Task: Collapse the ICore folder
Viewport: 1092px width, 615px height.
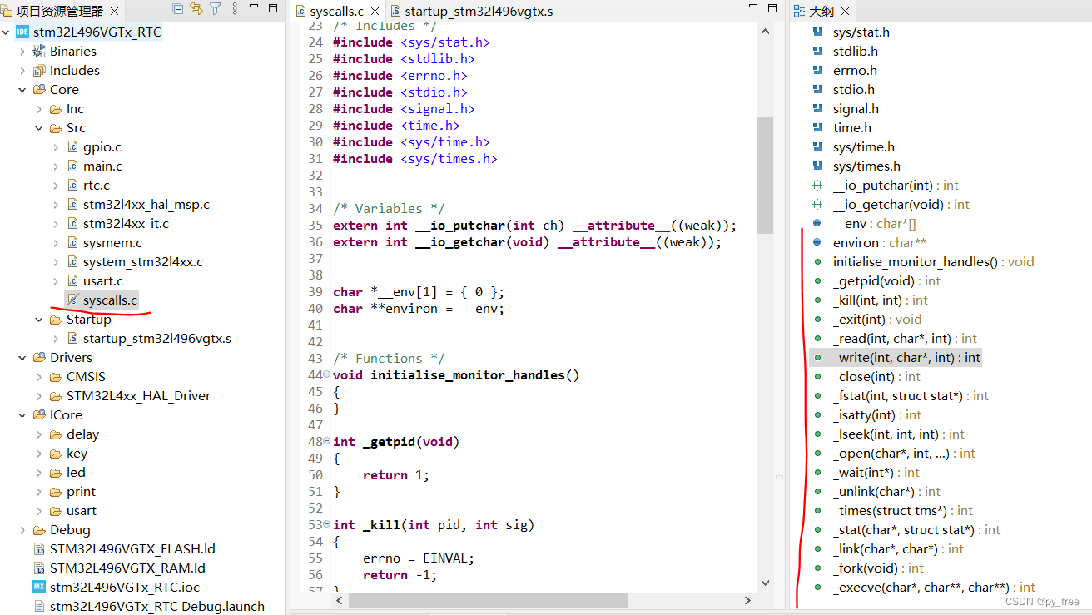Action: pyautogui.click(x=22, y=415)
